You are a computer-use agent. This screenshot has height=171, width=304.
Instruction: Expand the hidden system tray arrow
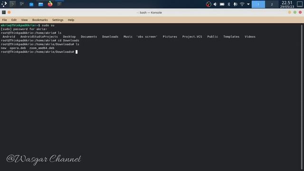tap(248, 4)
